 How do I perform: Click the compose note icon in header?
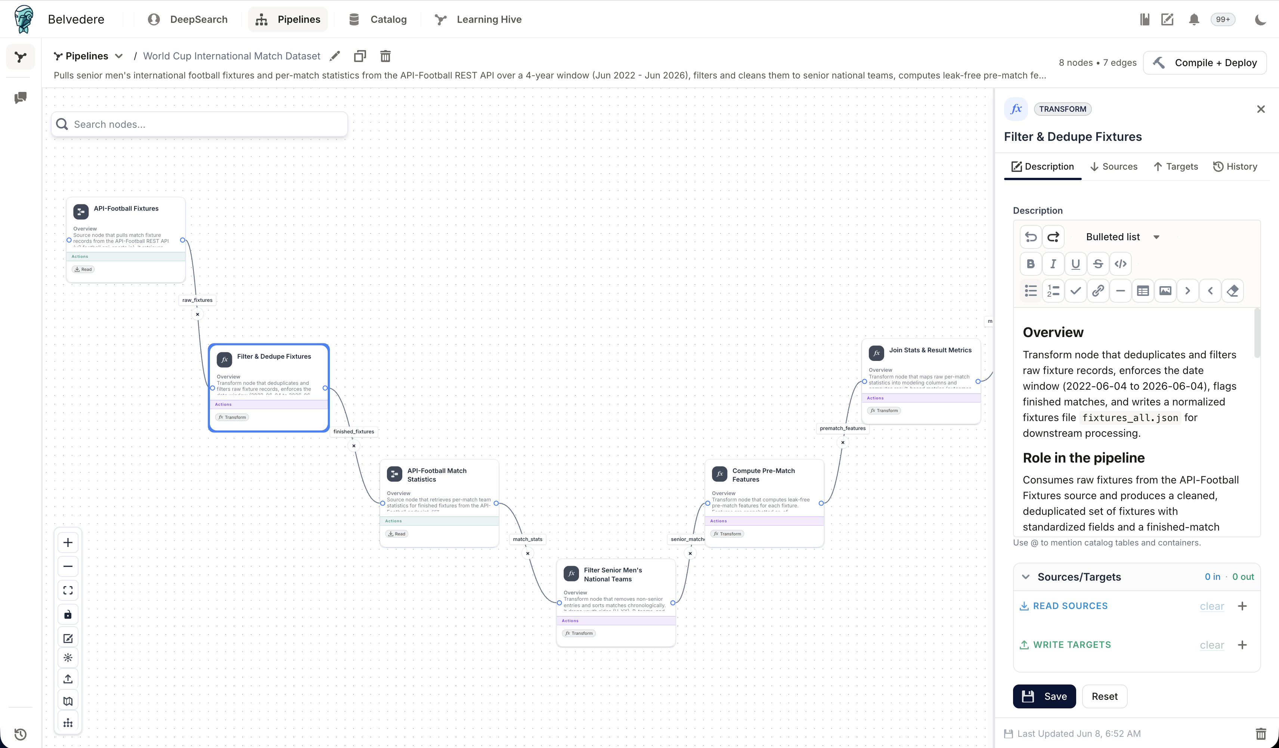(x=1167, y=19)
